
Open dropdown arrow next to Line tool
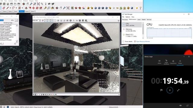pos(10,8)
